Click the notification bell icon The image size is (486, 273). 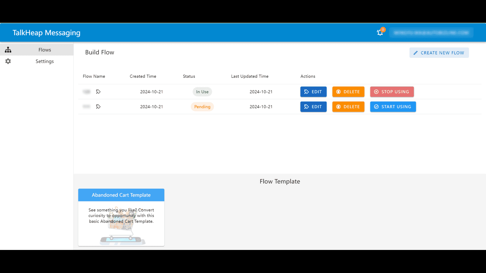point(380,33)
